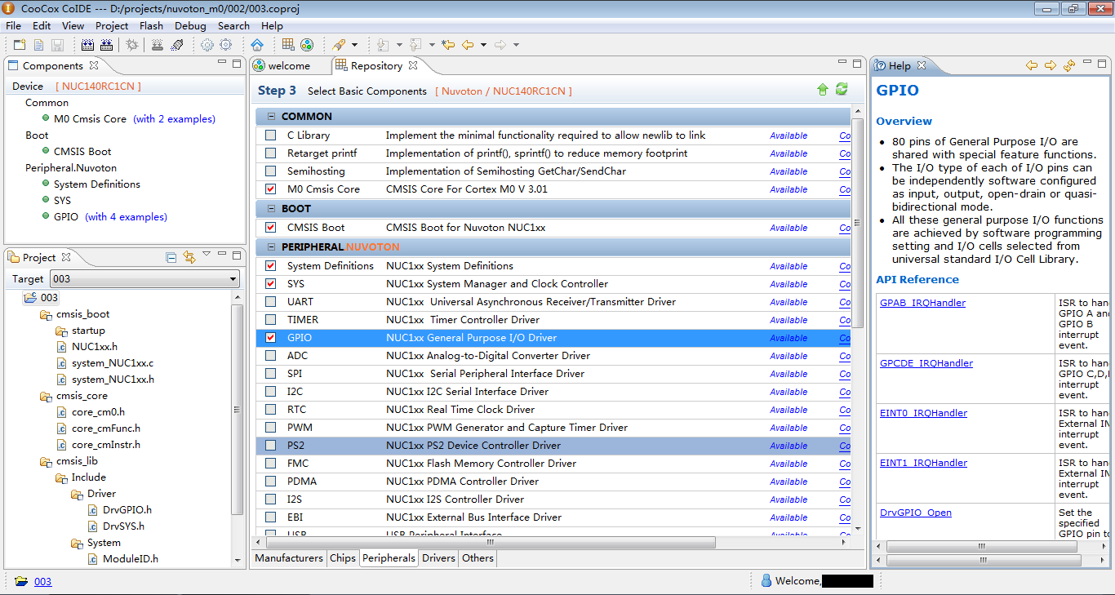Switch to the Manufacturers tab
The image size is (1115, 595).
pyautogui.click(x=289, y=558)
